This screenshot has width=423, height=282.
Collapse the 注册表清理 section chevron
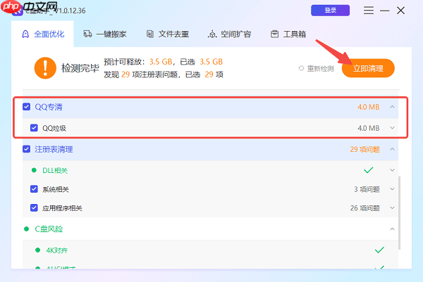[392, 149]
